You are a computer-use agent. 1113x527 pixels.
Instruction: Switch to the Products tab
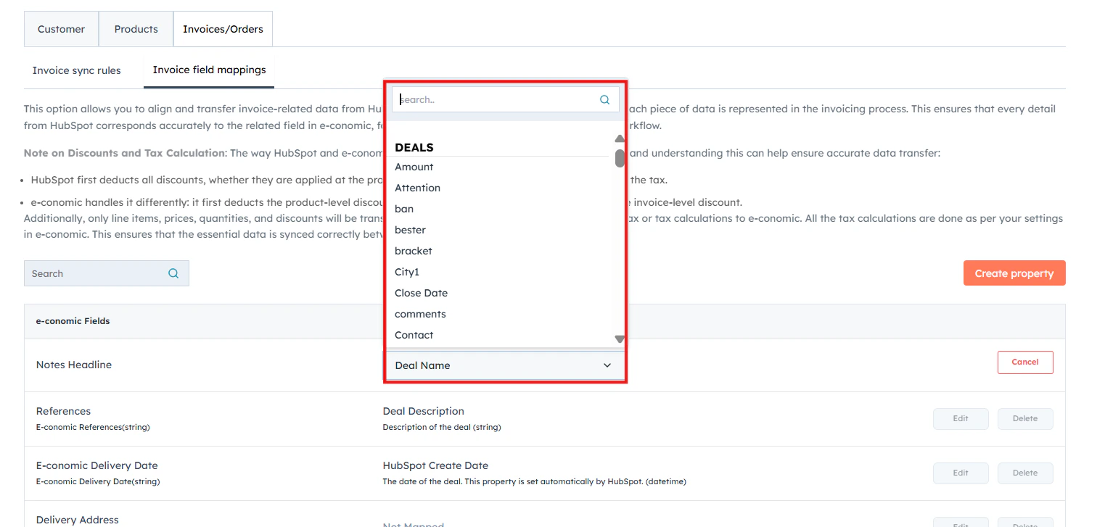click(x=136, y=29)
